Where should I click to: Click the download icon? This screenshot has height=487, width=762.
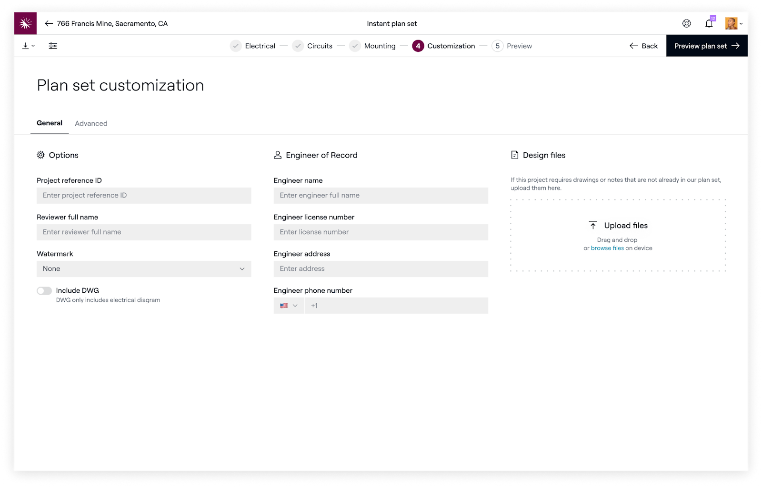point(26,46)
